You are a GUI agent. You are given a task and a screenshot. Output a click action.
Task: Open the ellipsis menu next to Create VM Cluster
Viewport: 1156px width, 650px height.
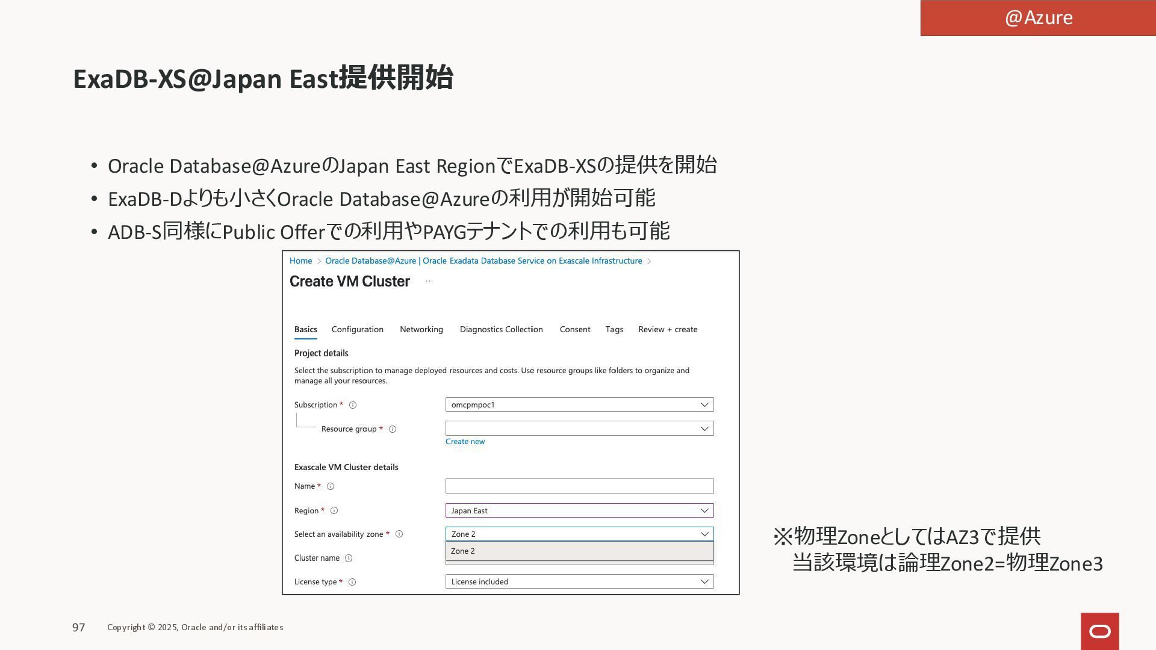click(429, 281)
